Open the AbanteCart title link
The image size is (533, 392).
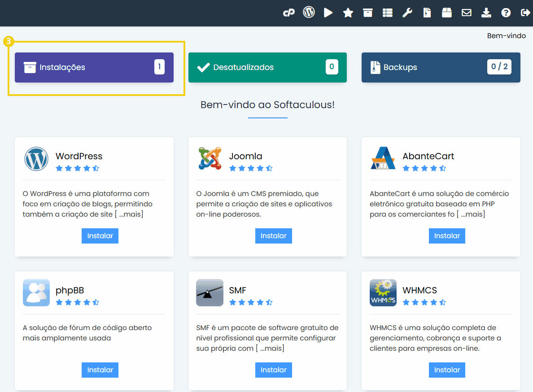[x=428, y=156]
